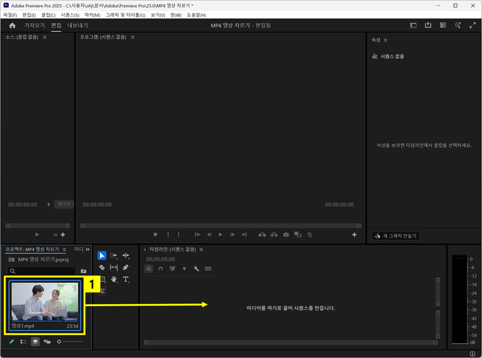The image size is (482, 358).
Task: Play in Source monitor
Action: (37, 235)
